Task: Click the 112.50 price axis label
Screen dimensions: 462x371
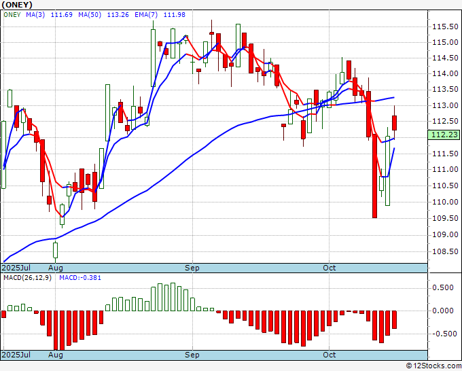Action: (445, 121)
